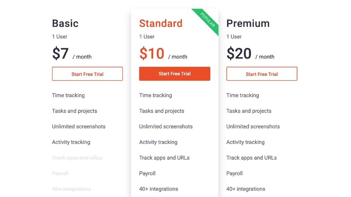351x197 pixels.
Task: Select the Premium plan heading
Action: tap(248, 23)
